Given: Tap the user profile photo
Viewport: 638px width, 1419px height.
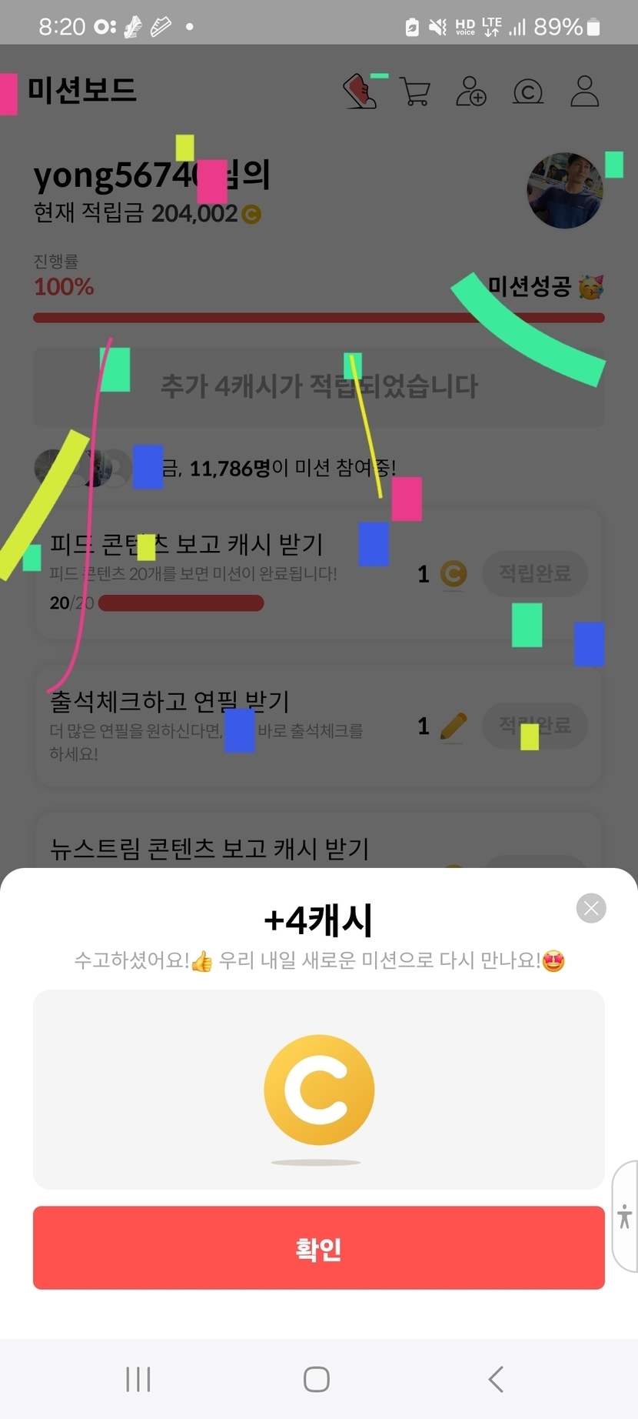Looking at the screenshot, I should pyautogui.click(x=565, y=190).
